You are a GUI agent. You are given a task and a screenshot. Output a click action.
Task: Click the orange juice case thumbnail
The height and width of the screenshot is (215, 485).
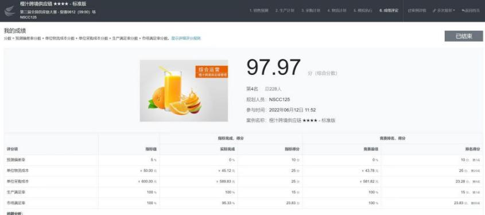point(184,90)
